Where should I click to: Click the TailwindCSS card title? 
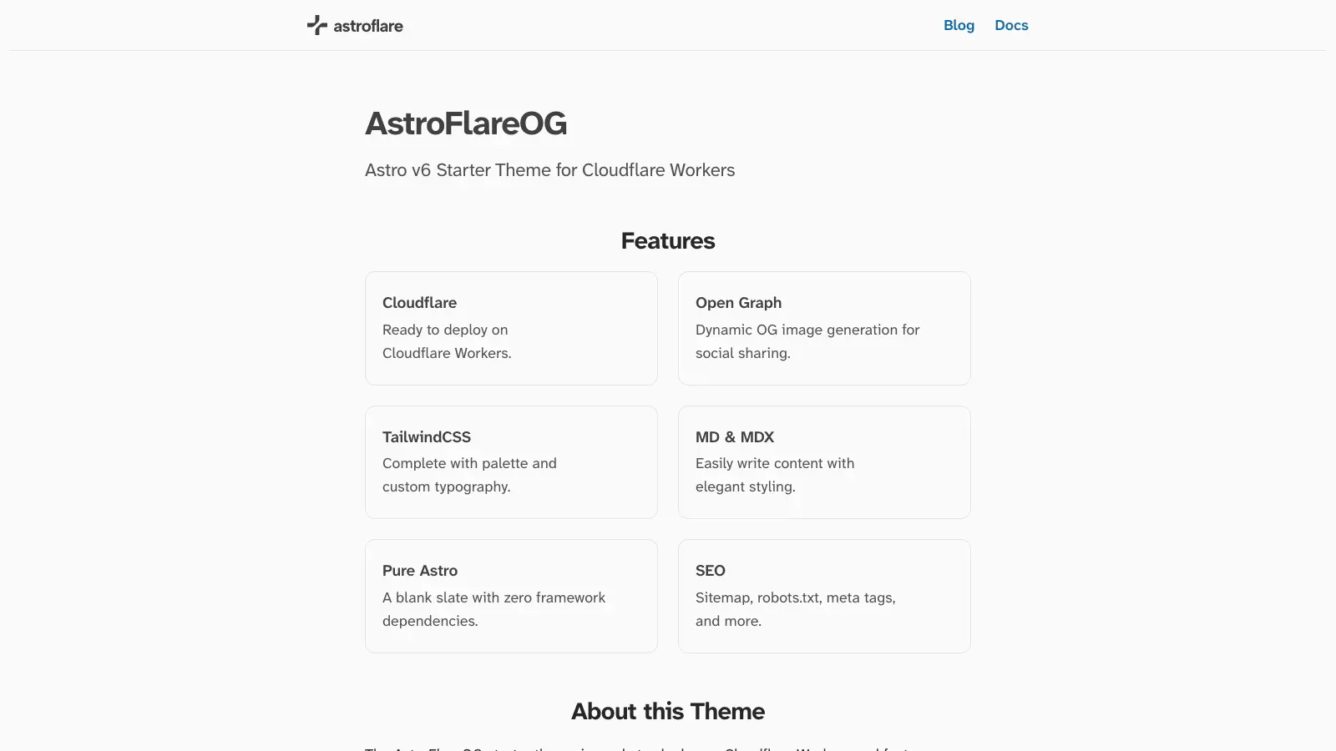427,437
